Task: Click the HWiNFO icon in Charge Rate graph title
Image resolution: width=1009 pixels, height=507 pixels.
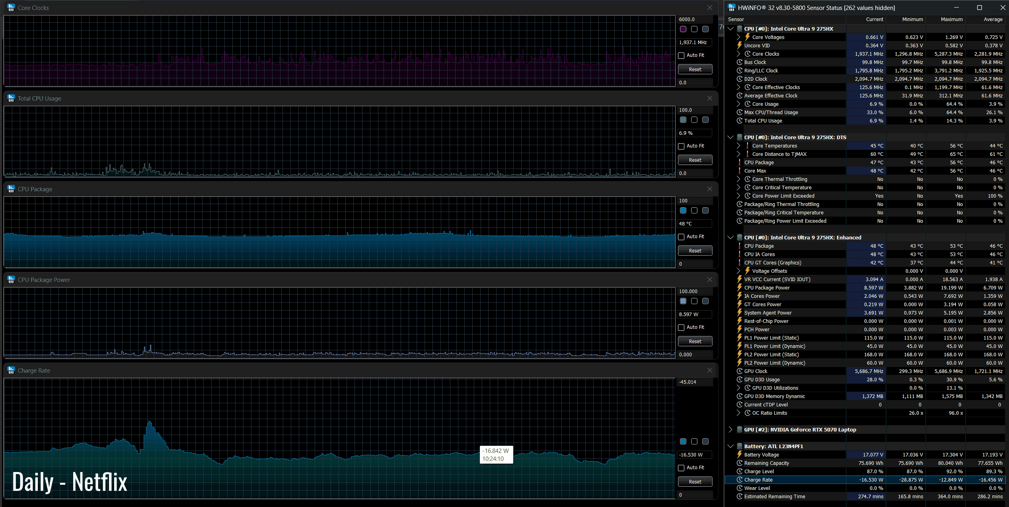Action: click(x=11, y=370)
